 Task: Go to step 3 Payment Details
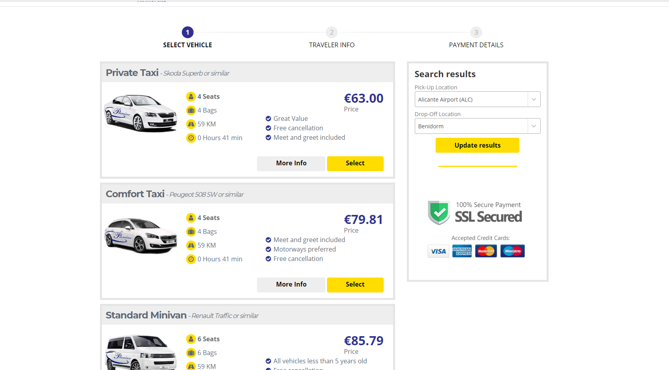476,32
